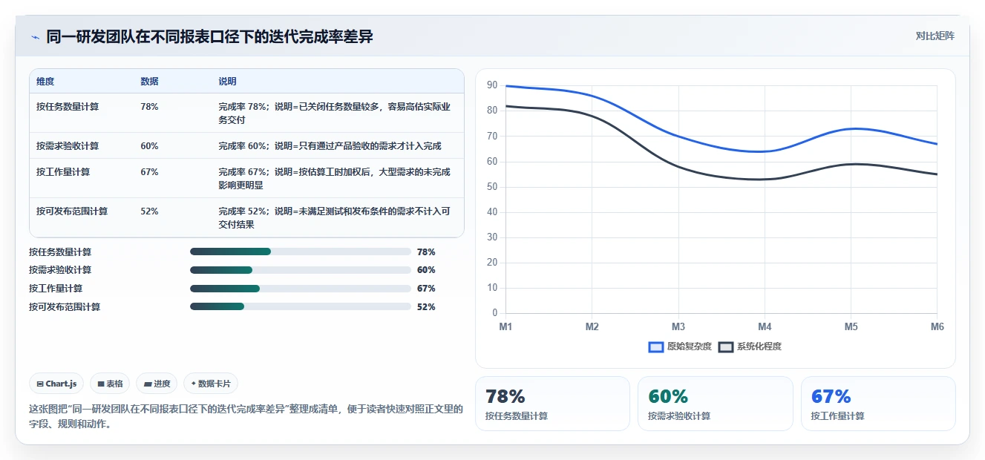Click the 60% value in the table
This screenshot has height=460, width=985.
149,146
